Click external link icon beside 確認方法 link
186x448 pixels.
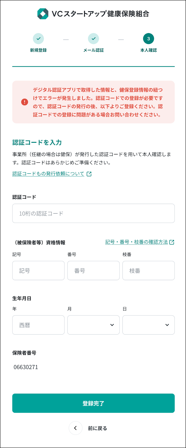click(x=172, y=242)
